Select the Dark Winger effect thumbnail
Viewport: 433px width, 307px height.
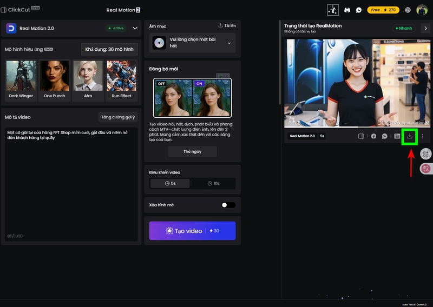[21, 80]
